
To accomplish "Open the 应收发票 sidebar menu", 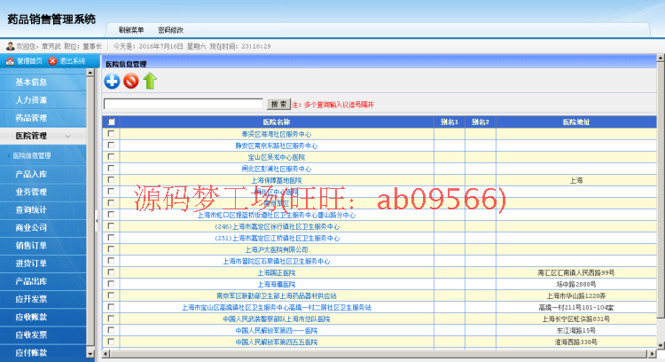I will pyautogui.click(x=31, y=334).
